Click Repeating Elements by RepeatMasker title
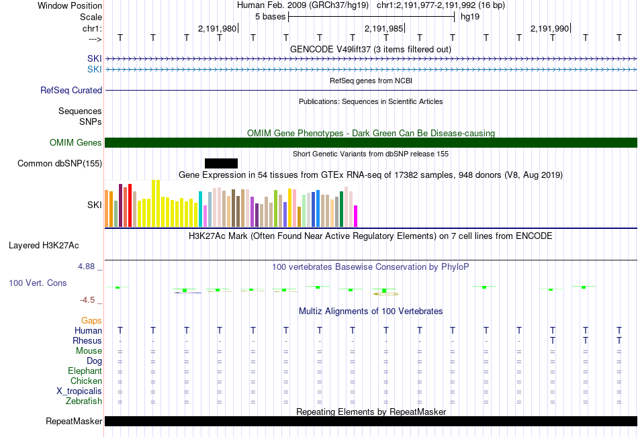 [371, 411]
